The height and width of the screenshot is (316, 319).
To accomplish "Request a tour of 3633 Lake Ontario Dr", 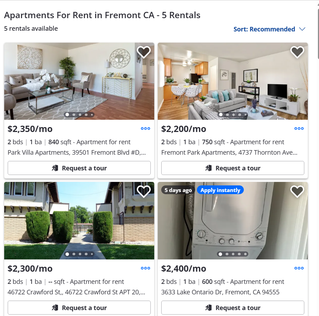I will coord(233,308).
